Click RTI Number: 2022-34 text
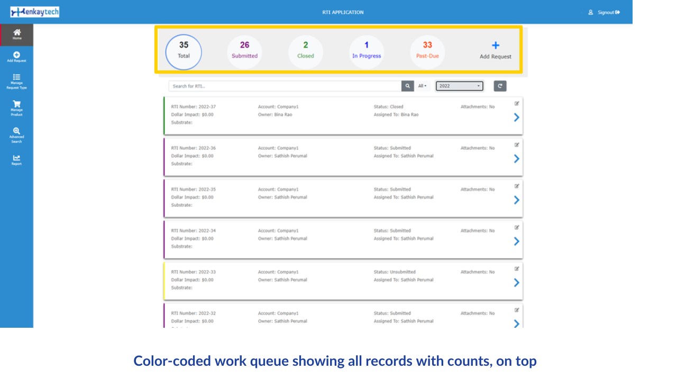This screenshot has height=380, width=677. (194, 231)
